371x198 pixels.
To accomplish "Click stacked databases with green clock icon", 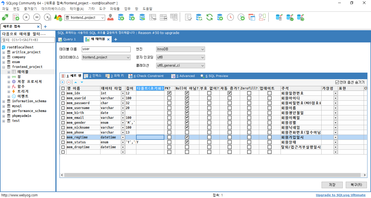I will coord(300,17).
